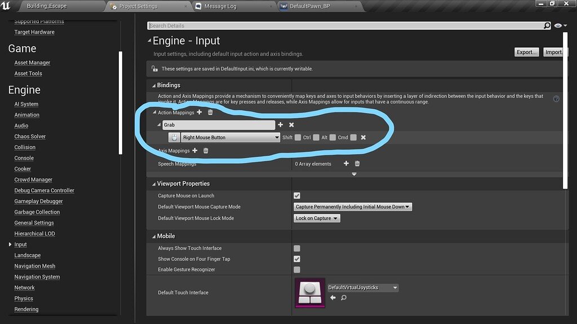Toggle the Shift modifier for the Grab binding
The height and width of the screenshot is (324, 577).
tap(298, 137)
